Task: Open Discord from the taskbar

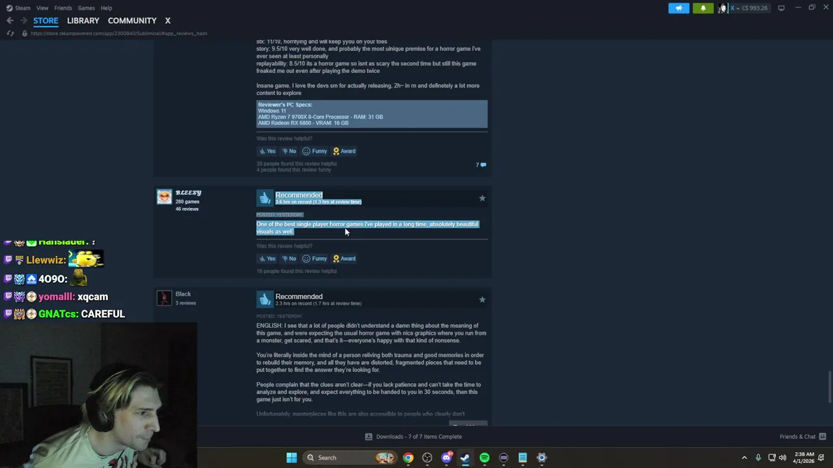Action: tap(446, 458)
